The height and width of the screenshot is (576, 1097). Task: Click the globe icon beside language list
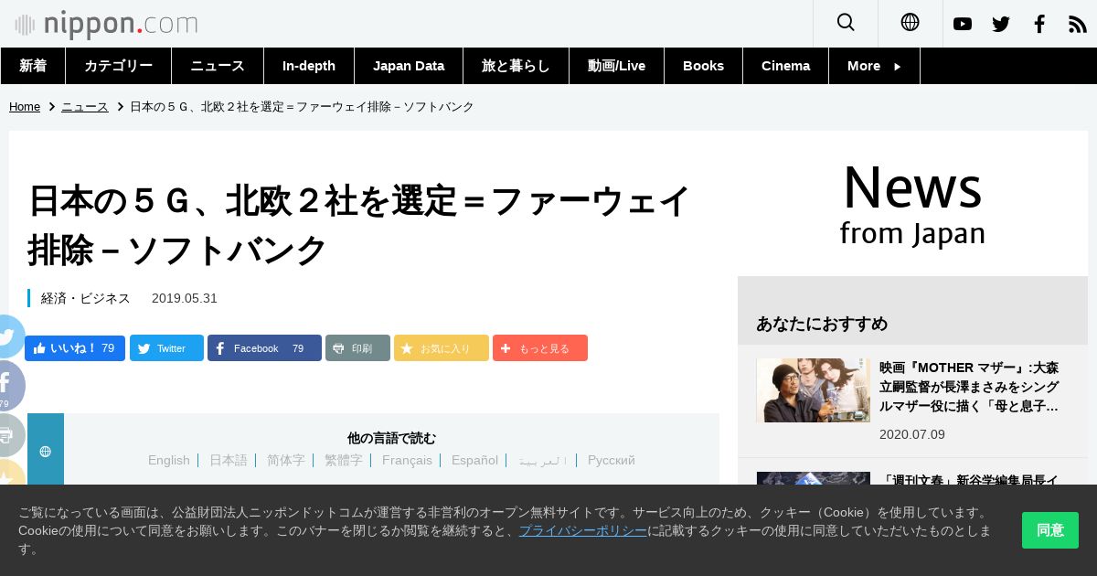[x=46, y=451]
